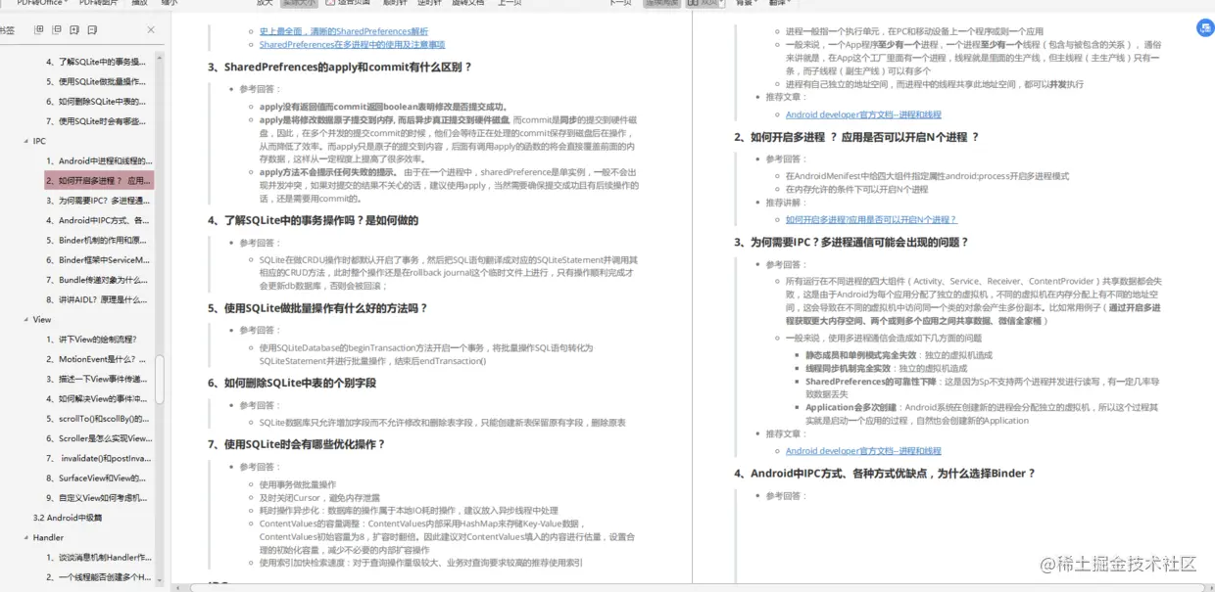This screenshot has height=592, width=1215.
Task: Open the blue floating assistant icon
Action: (x=1205, y=27)
